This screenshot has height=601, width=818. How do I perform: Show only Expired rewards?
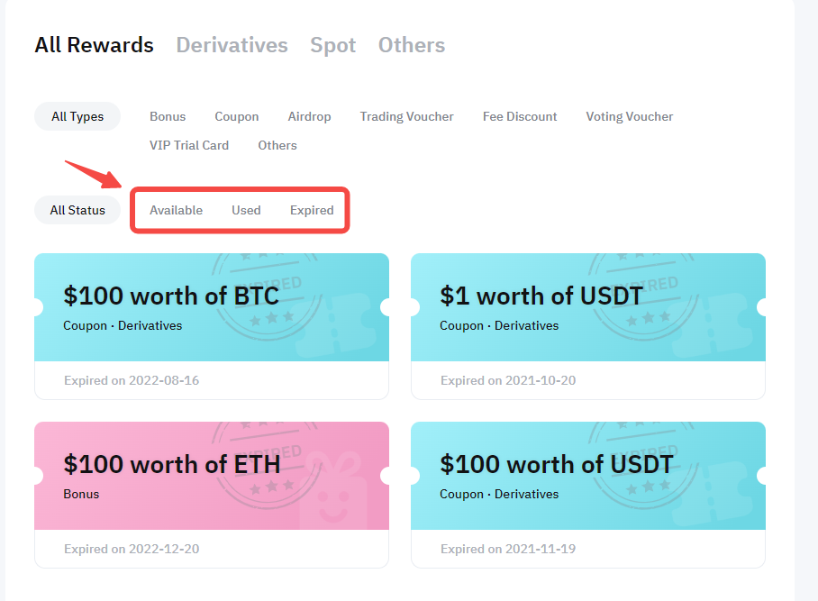click(x=312, y=210)
